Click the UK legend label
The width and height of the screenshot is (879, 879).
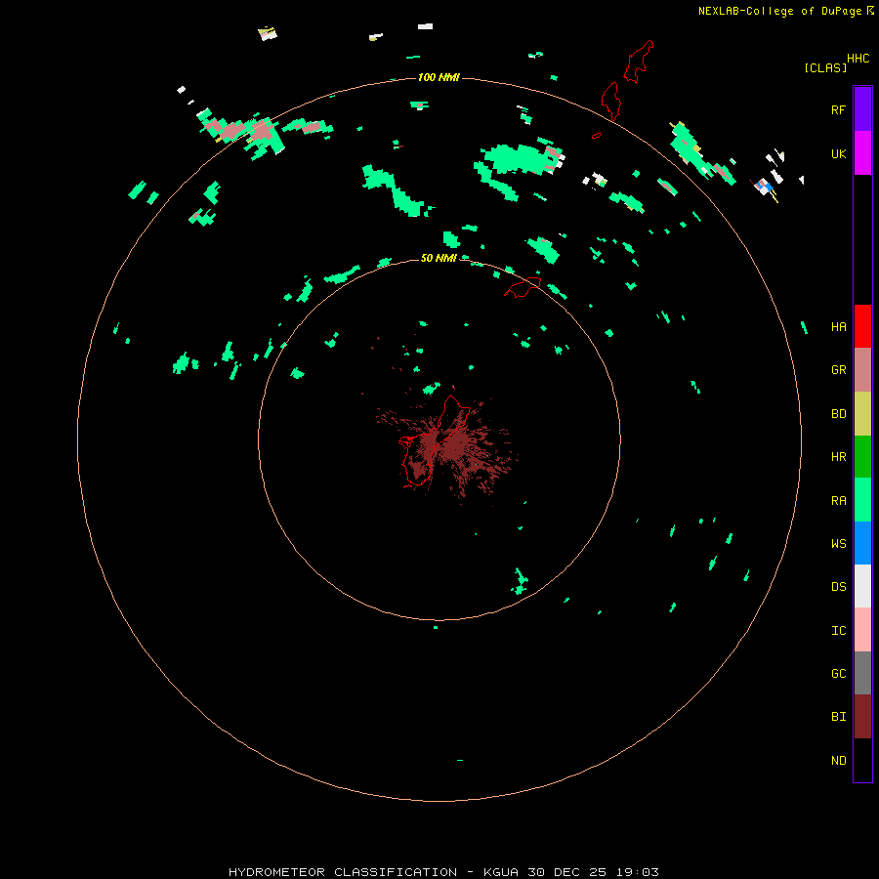coord(838,154)
